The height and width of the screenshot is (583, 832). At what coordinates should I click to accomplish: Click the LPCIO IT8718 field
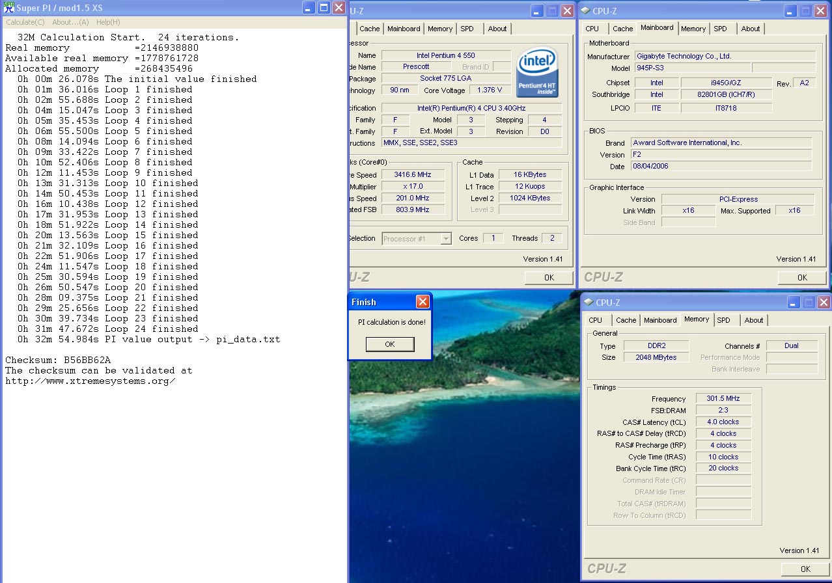tap(727, 109)
